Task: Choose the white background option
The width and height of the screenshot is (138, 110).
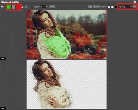Action: [x=112, y=7]
